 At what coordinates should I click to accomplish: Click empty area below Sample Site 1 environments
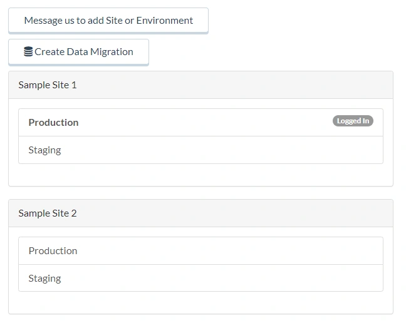point(200,175)
